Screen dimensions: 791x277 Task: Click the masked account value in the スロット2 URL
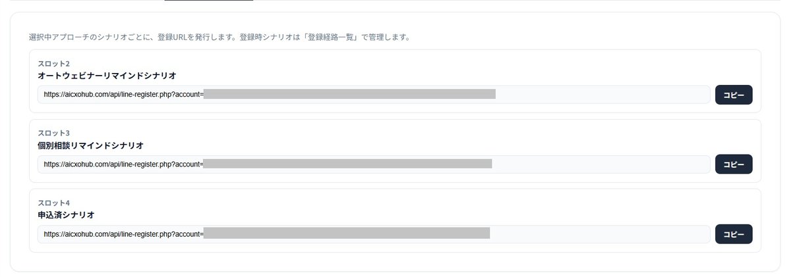point(349,94)
